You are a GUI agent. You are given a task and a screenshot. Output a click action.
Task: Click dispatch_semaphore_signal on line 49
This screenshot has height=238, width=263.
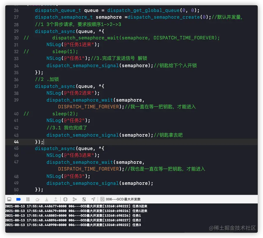[82, 183]
